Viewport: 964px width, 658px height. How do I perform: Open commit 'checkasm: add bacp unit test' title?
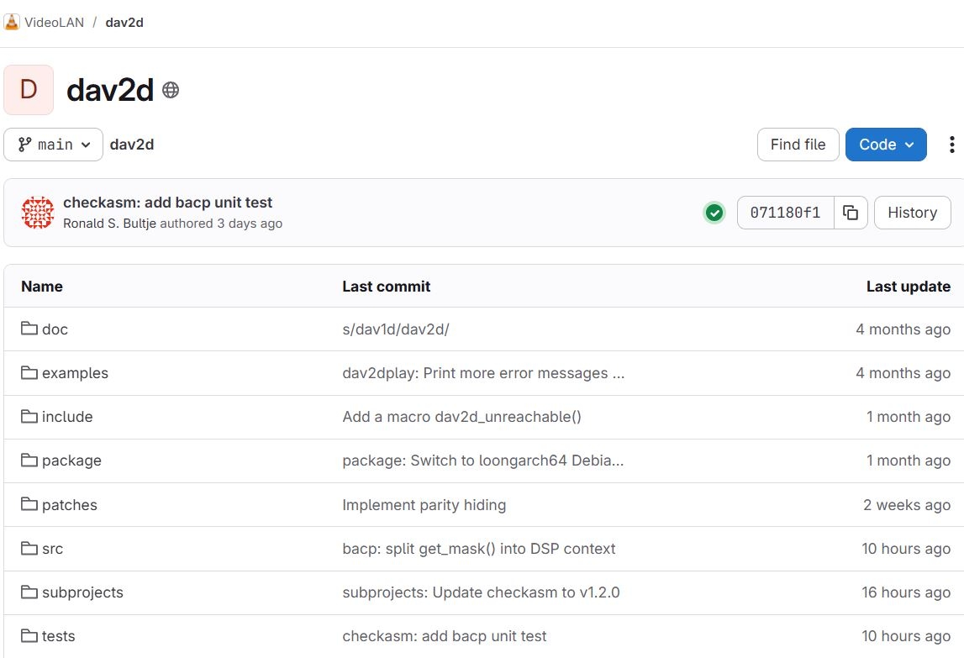(168, 203)
